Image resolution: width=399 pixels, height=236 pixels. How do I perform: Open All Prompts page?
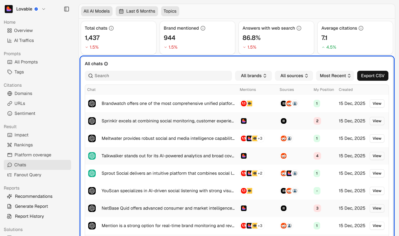coord(22,62)
